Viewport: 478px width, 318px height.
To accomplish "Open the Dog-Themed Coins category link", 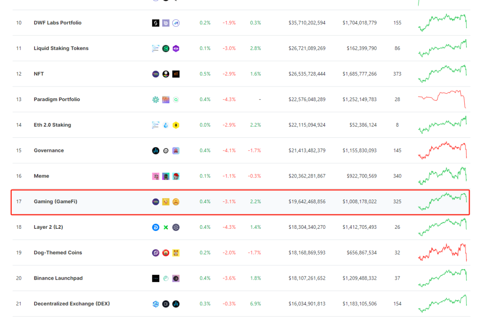I will pyautogui.click(x=58, y=253).
